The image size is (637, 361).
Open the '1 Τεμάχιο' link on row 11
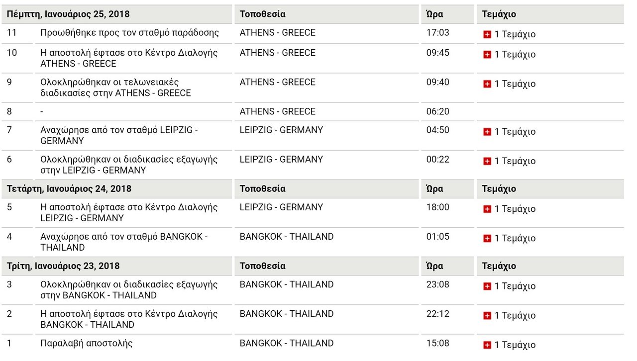(x=515, y=34)
